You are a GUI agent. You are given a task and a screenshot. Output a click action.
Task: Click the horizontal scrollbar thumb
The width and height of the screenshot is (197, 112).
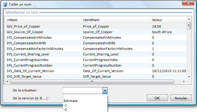click(92, 82)
